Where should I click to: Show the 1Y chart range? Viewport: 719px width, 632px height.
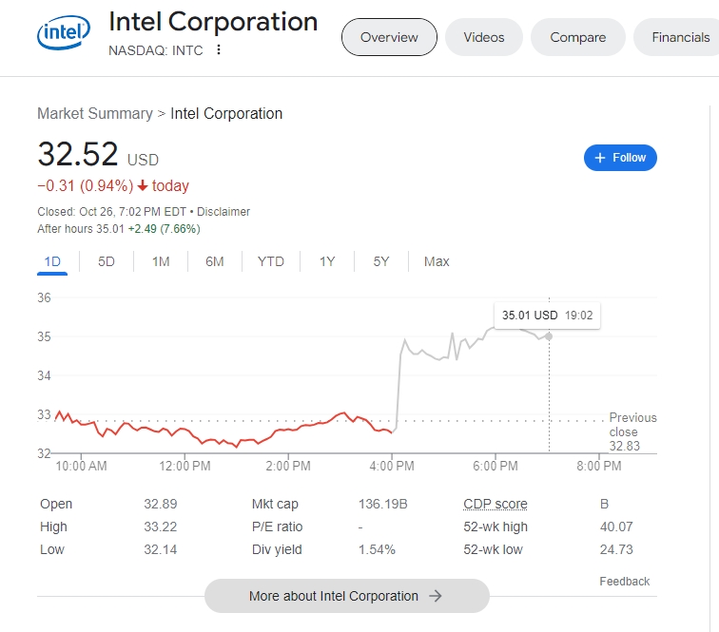(327, 261)
